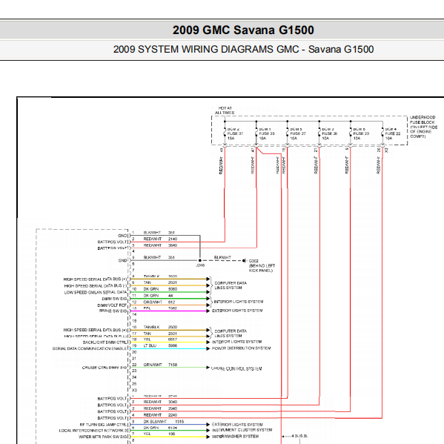This screenshot has height=444, width=444.
Task: Select the 'FUSE 37' 15A fuse label
Action: pyautogui.click(x=235, y=133)
